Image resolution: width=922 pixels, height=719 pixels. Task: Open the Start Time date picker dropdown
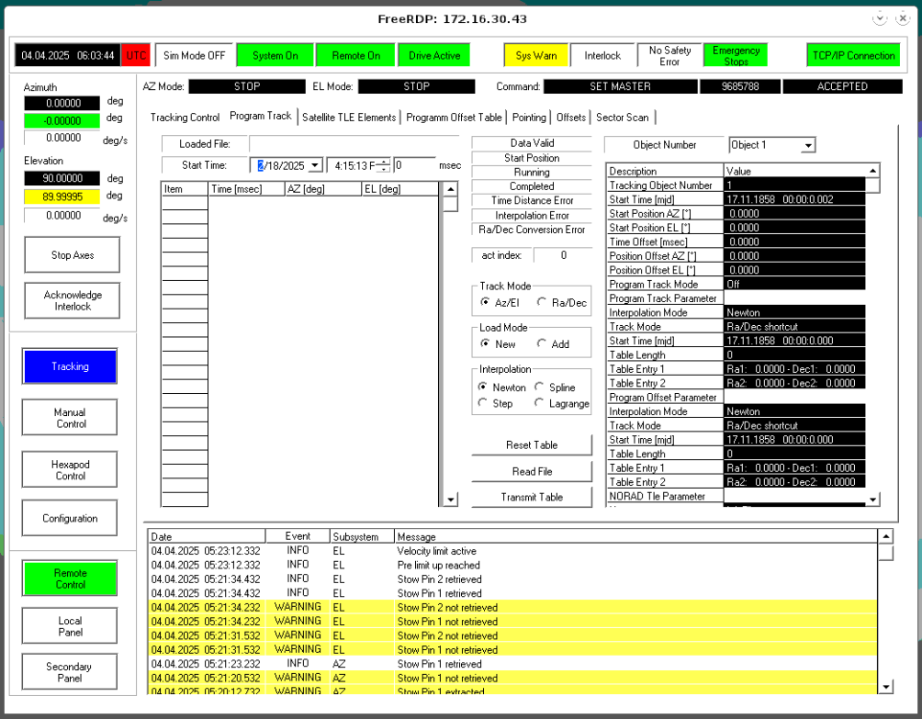click(315, 166)
